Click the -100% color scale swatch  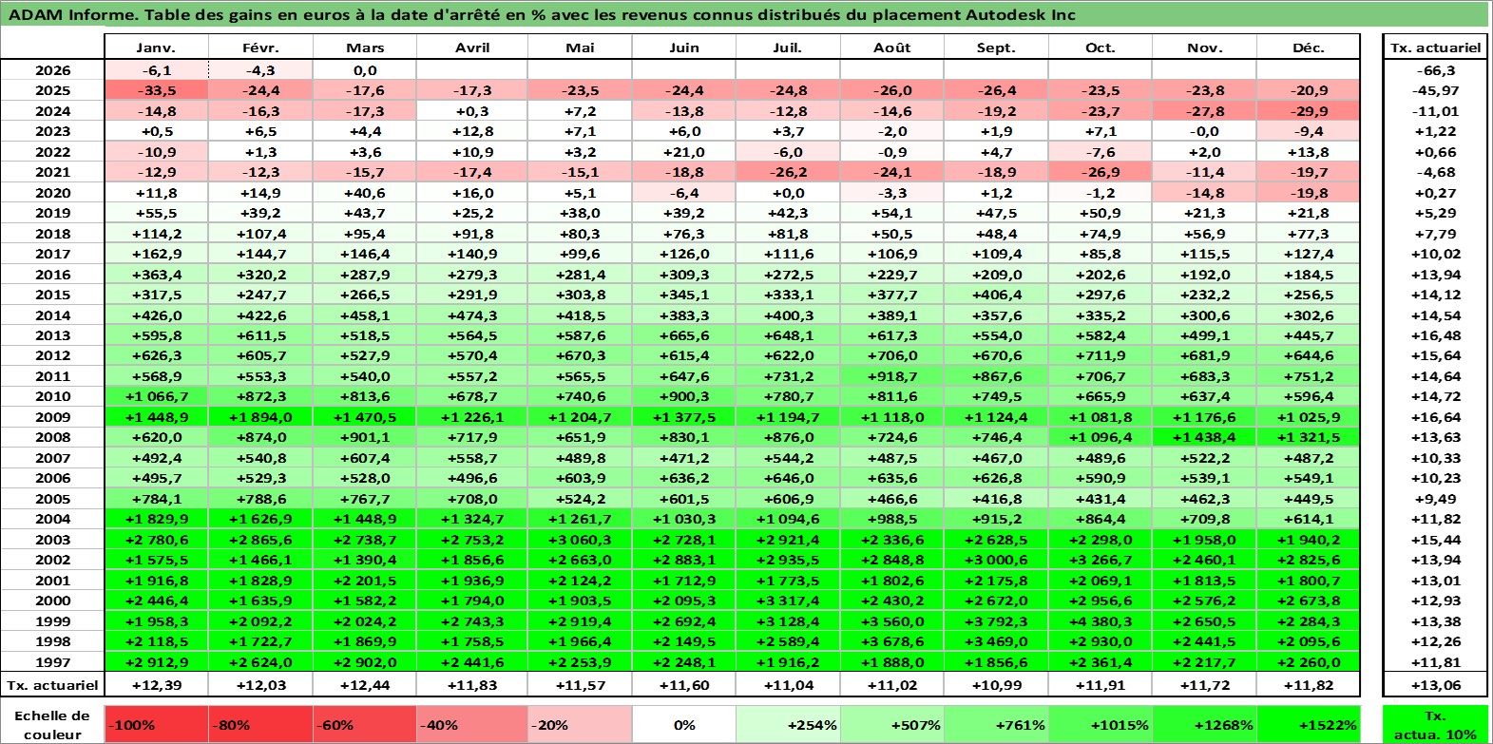pyautogui.click(x=156, y=724)
